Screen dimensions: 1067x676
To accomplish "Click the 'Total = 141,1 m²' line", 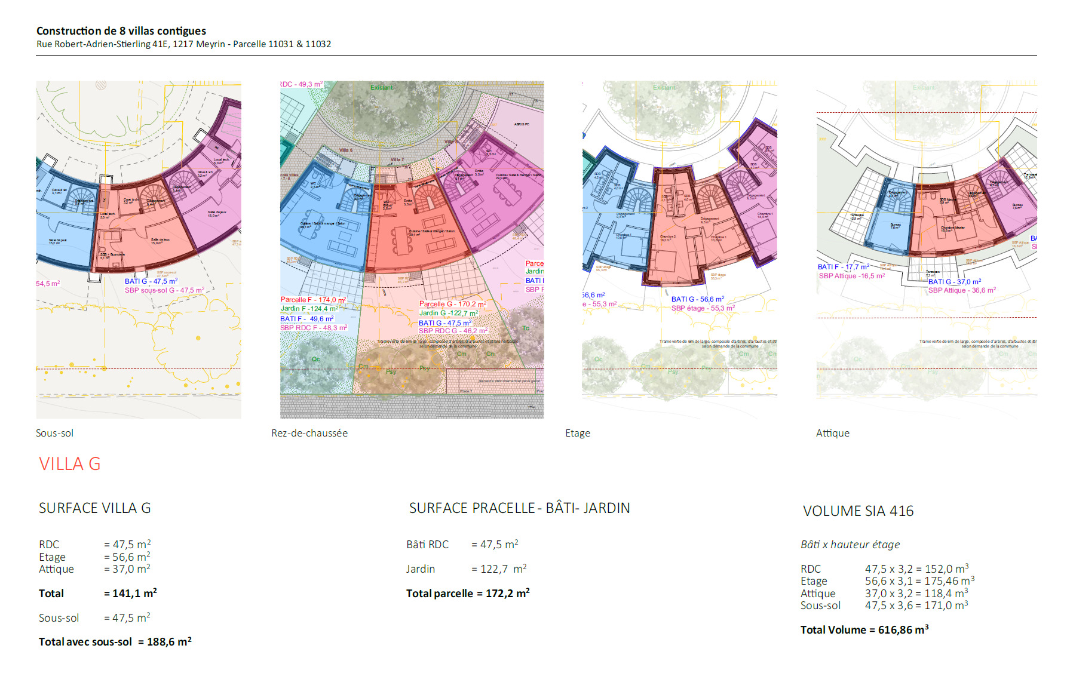I will coord(98,594).
